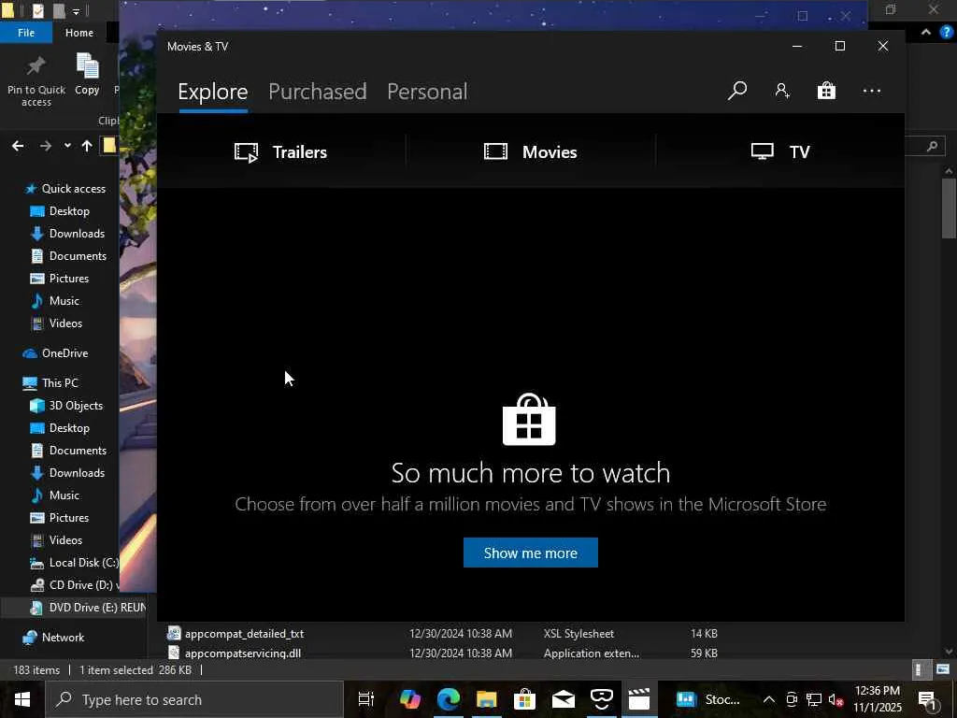Open Downloads under This PC
Screen dimensions: 957x718
coord(77,473)
